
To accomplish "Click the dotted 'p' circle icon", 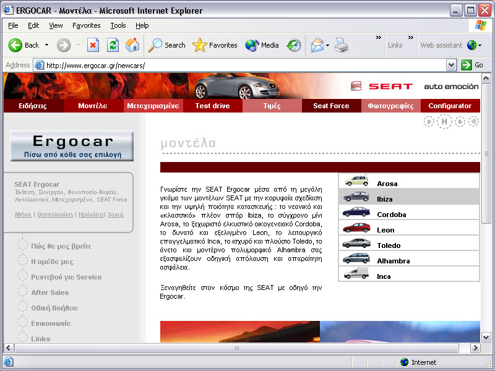I will [x=429, y=121].
